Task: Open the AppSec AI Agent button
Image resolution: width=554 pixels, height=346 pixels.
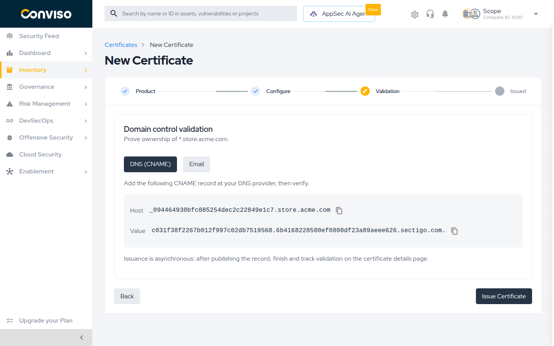Action: click(x=339, y=14)
